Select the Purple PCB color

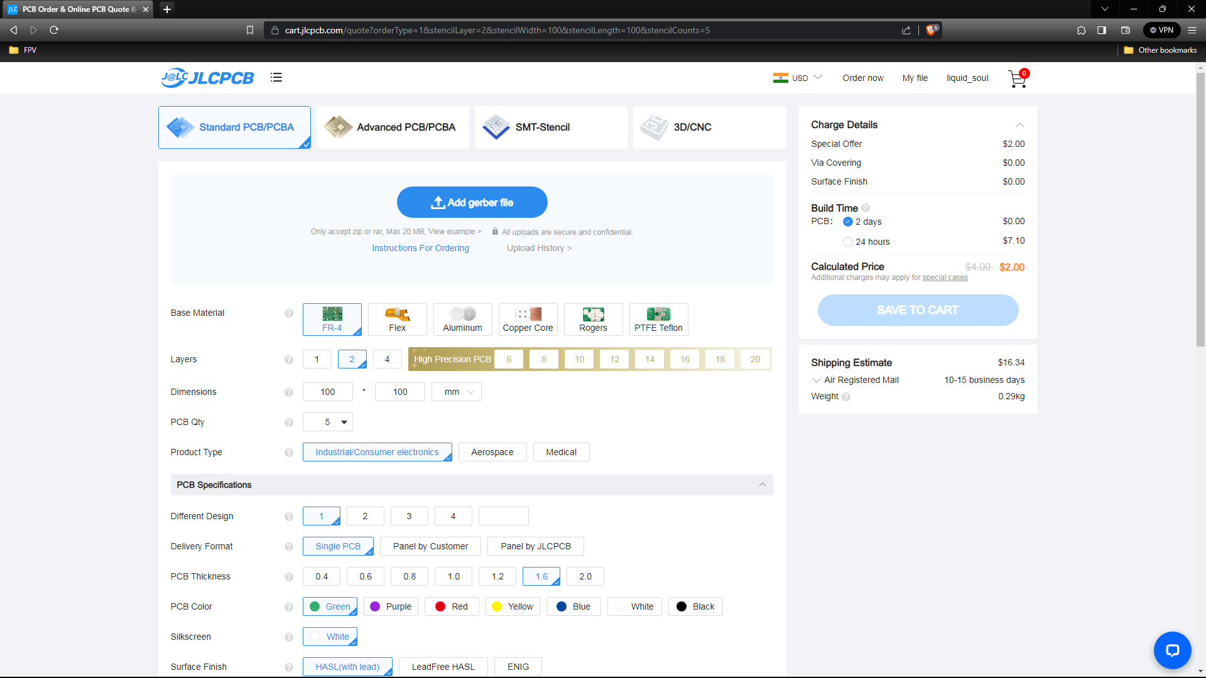click(x=391, y=606)
